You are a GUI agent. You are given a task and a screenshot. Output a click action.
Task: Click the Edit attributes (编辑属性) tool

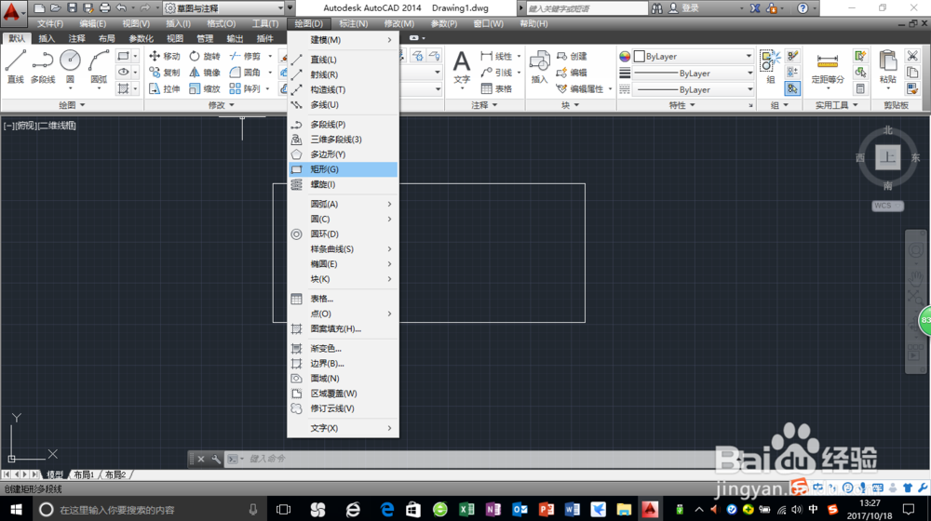click(580, 88)
